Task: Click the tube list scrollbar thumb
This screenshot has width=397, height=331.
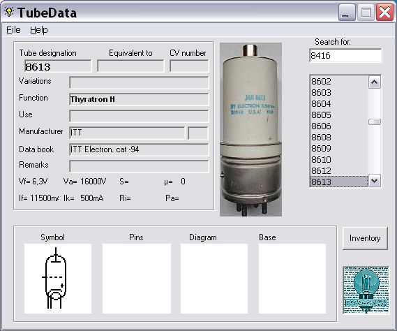Action: click(375, 122)
